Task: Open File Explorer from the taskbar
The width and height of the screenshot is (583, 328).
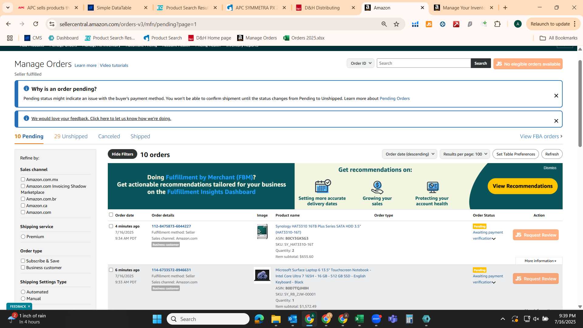Action: pyautogui.click(x=276, y=319)
